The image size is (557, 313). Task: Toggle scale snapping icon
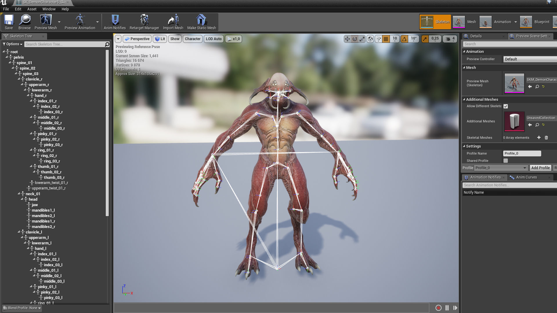(425, 39)
